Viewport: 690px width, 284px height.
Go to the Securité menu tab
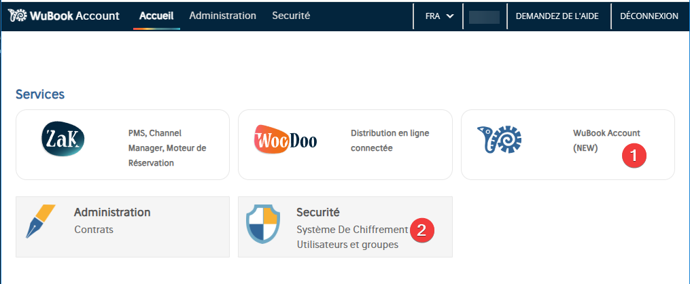pos(291,16)
